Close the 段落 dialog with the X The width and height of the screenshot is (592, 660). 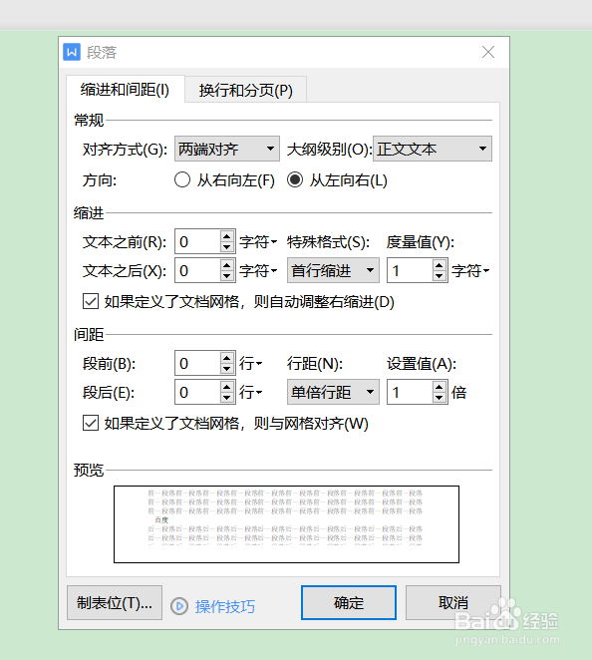[488, 52]
